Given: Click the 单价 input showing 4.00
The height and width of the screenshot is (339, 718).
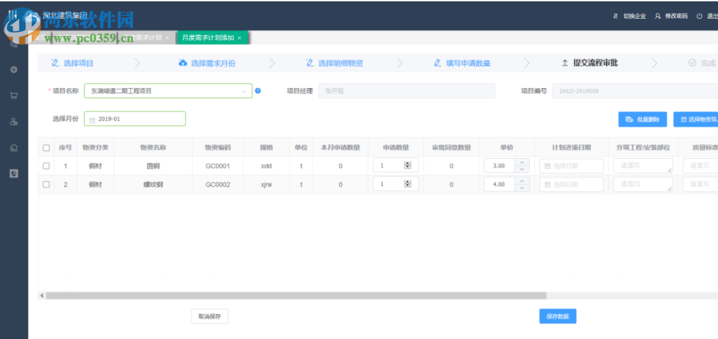Looking at the screenshot, I should (x=499, y=184).
